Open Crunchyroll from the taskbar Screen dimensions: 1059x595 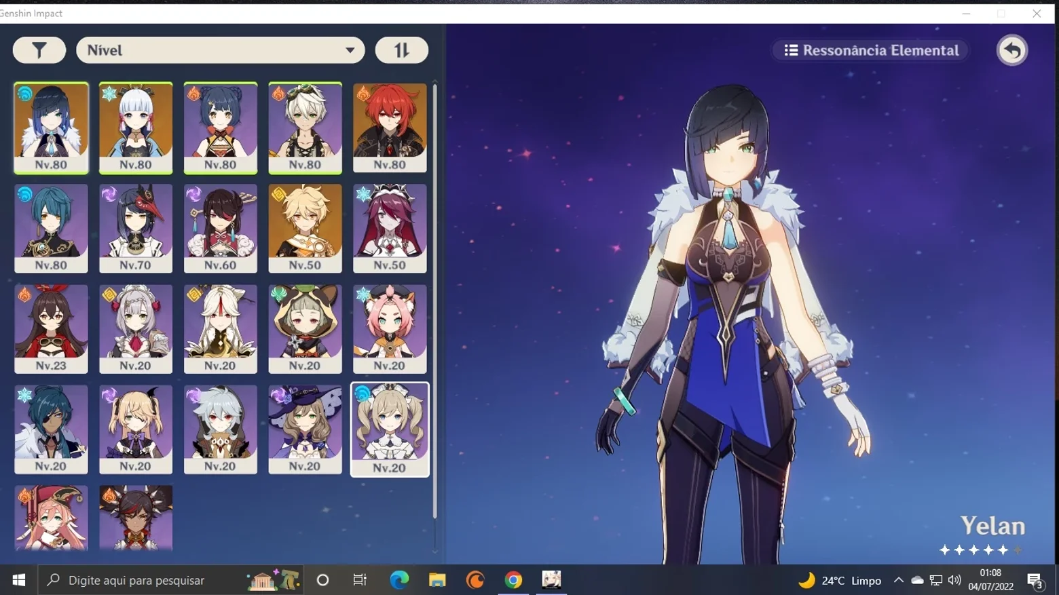coord(475,580)
